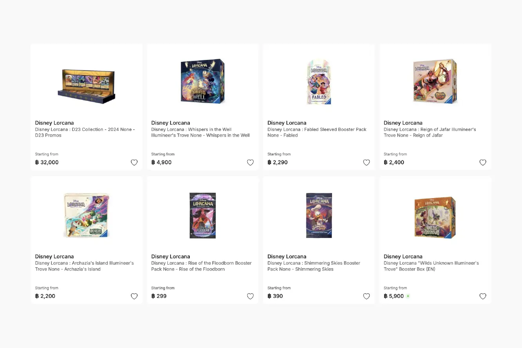View the Rise of the Floodborn pack image

pos(203,215)
